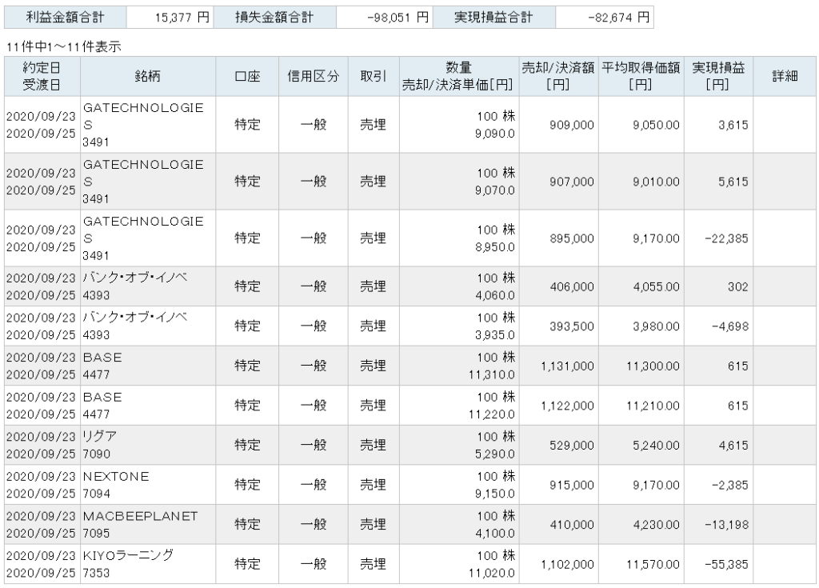Click the 利益金額合計 value 15,377 円
The width and height of the screenshot is (819, 588).
tap(170, 18)
